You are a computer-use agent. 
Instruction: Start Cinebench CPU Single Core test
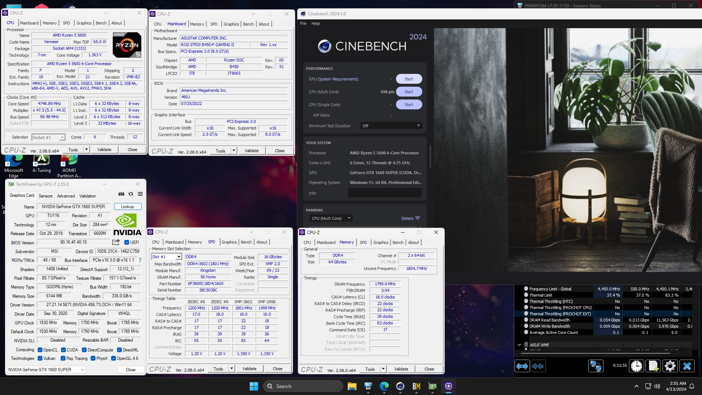(409, 105)
